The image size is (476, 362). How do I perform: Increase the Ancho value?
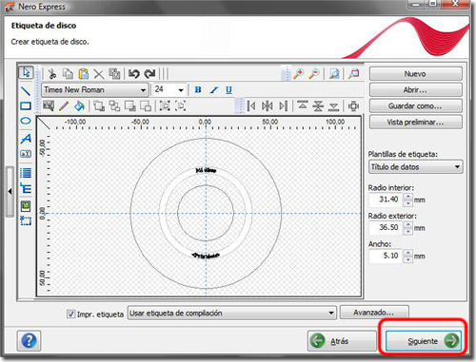(x=407, y=253)
